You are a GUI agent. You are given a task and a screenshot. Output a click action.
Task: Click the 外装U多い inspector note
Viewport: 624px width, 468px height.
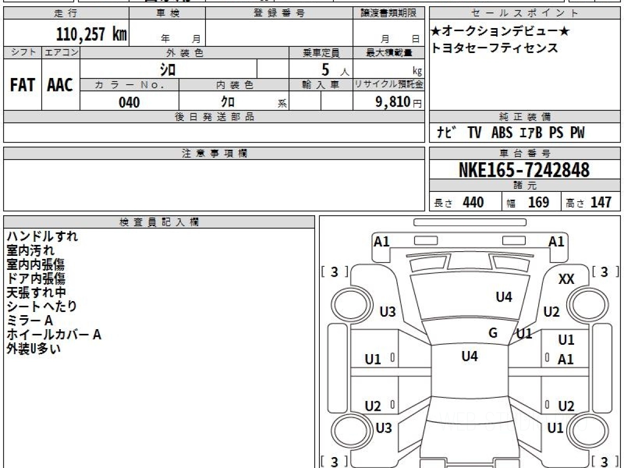(x=34, y=349)
